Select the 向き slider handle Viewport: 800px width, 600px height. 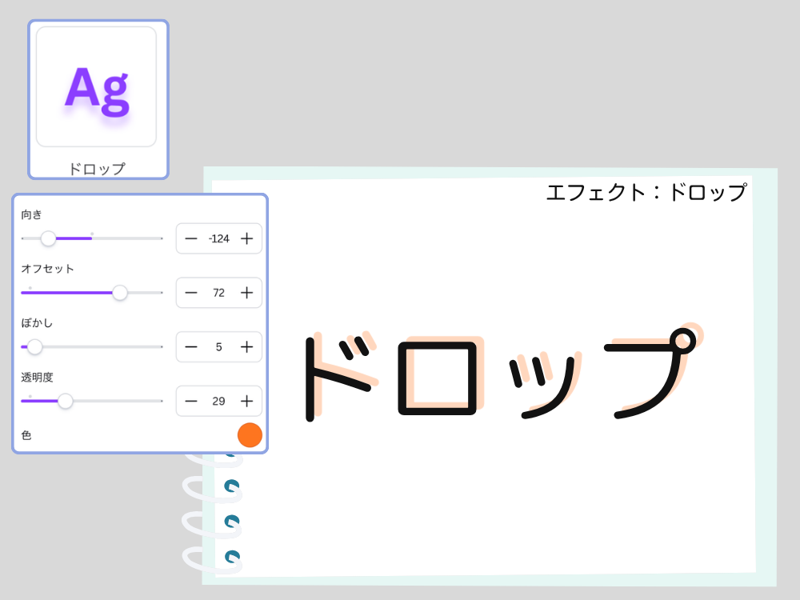[49, 238]
